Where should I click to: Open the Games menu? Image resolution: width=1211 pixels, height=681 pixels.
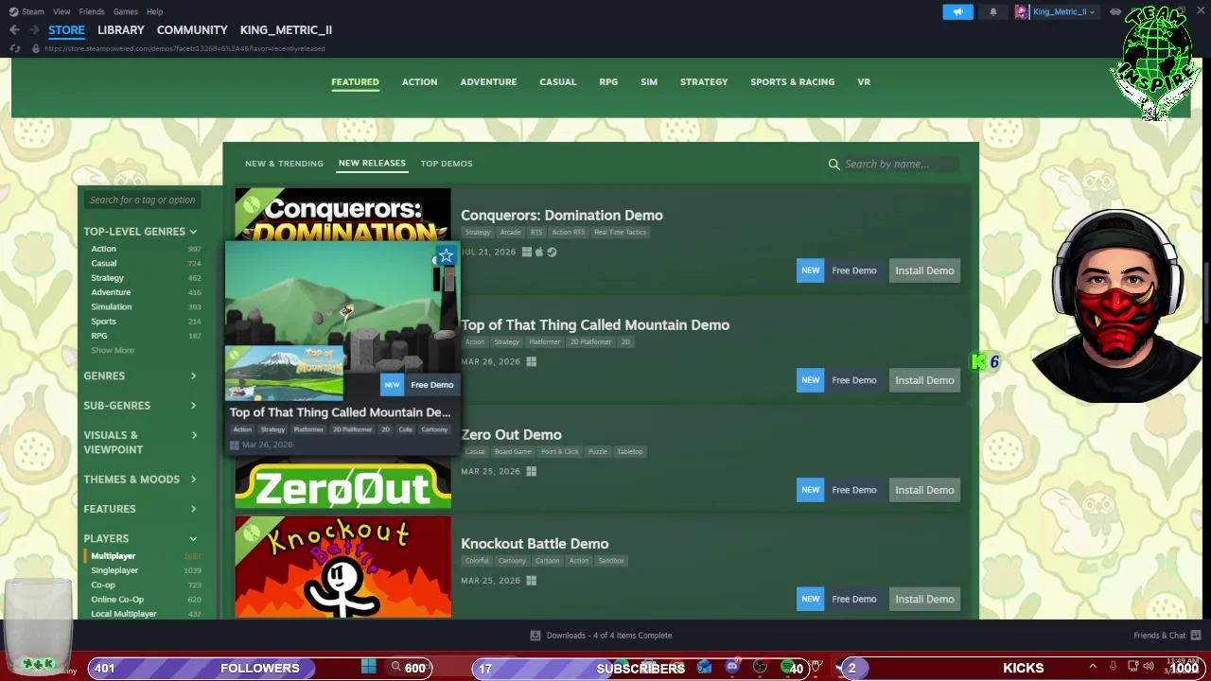(x=125, y=11)
